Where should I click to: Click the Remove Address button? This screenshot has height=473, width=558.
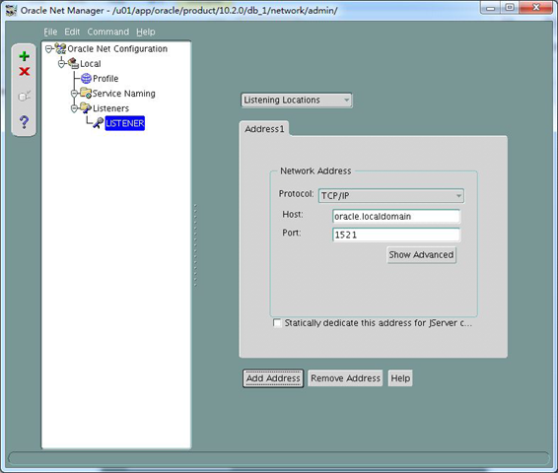[345, 378]
